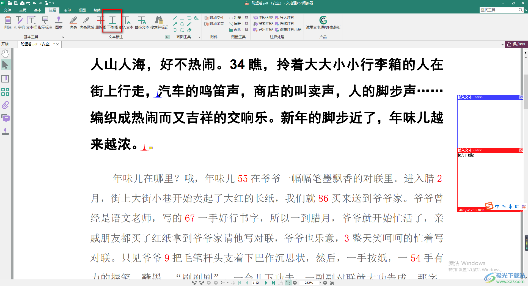Open the quick access toolbar customize dropdown

[53, 3]
